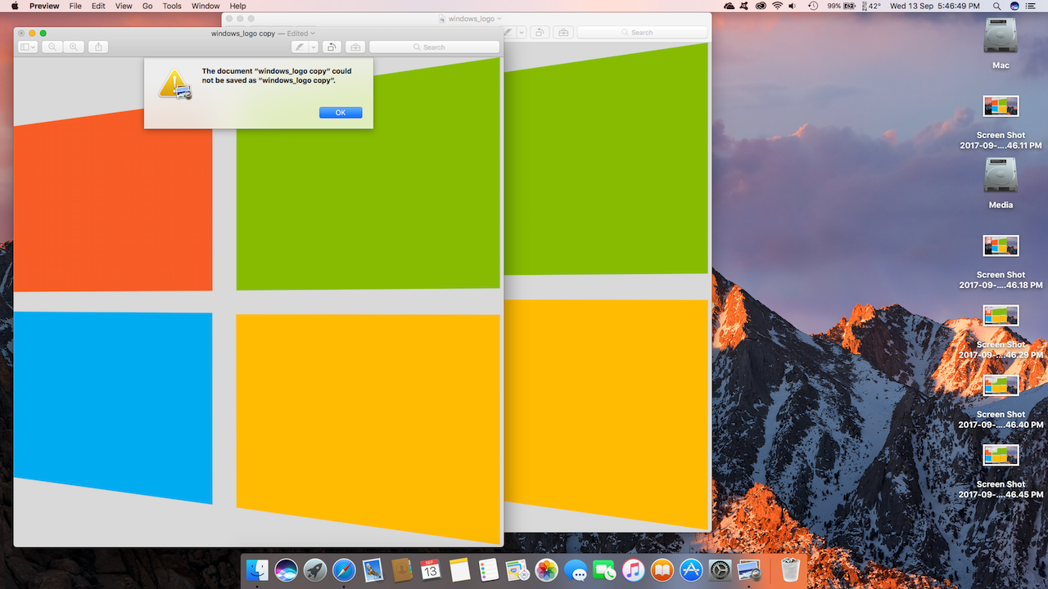Open the battery status menu

click(840, 6)
